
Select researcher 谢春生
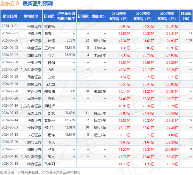(50, 33)
